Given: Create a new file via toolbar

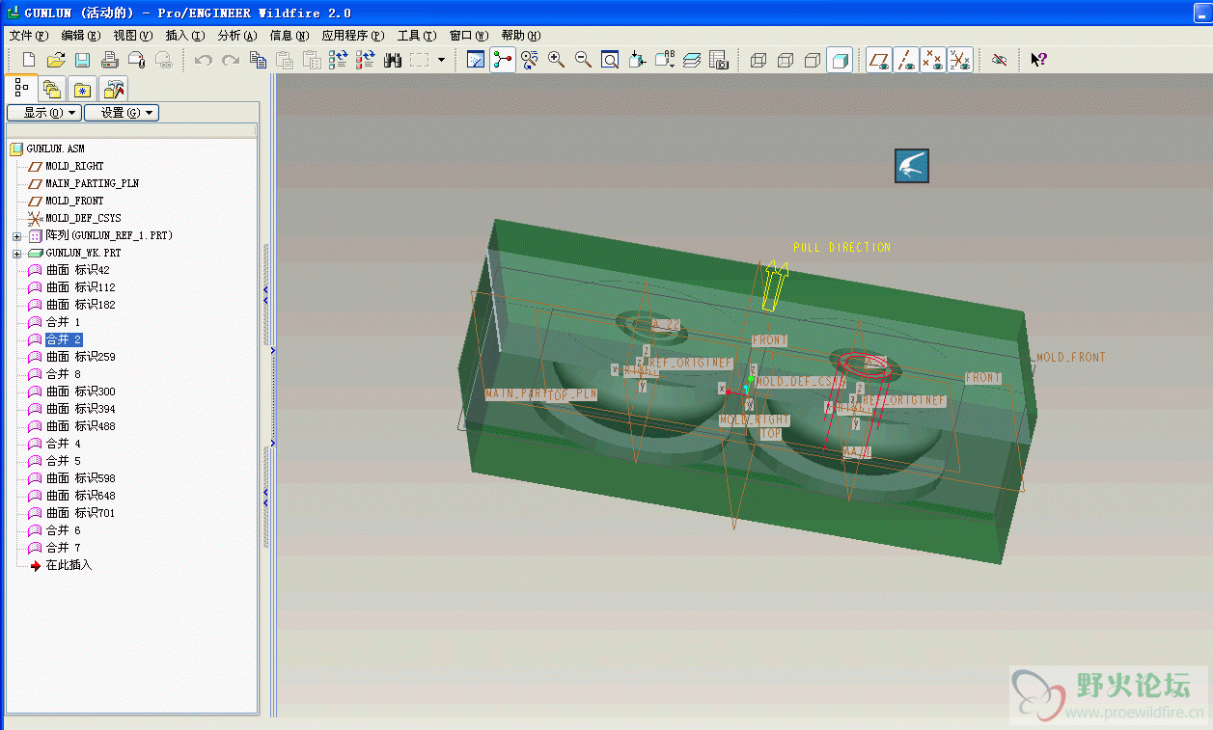Looking at the screenshot, I should tap(29, 60).
